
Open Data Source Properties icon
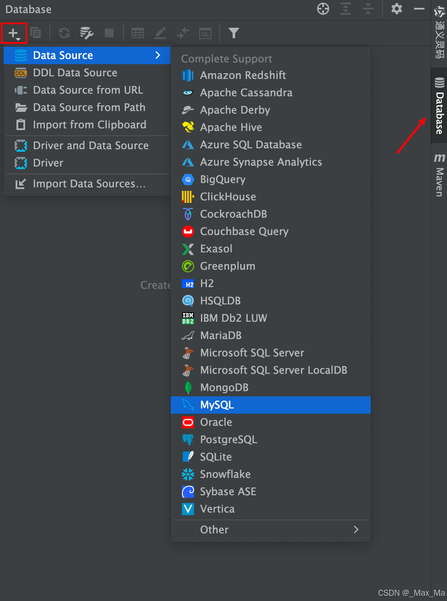(87, 33)
